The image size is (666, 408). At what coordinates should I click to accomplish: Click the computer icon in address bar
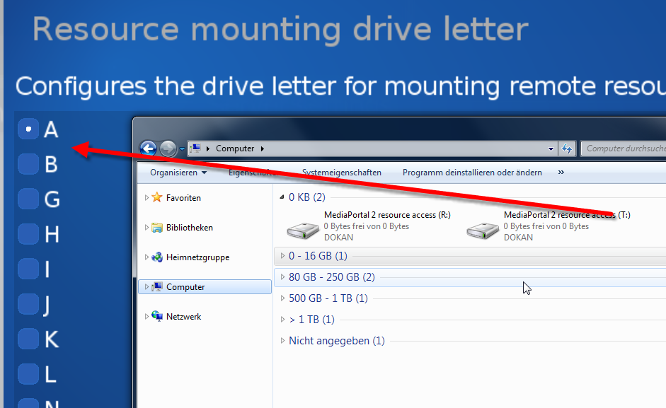pos(195,148)
